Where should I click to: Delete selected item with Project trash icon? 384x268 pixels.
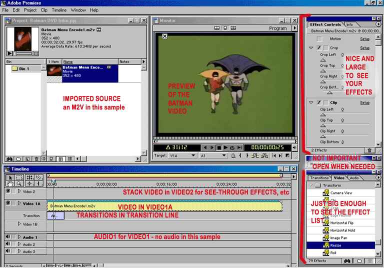click(36, 159)
